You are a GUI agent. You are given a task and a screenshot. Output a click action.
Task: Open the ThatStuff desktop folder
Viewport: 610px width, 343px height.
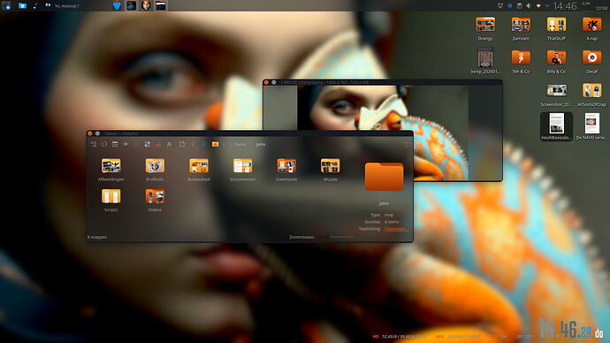pyautogui.click(x=556, y=28)
